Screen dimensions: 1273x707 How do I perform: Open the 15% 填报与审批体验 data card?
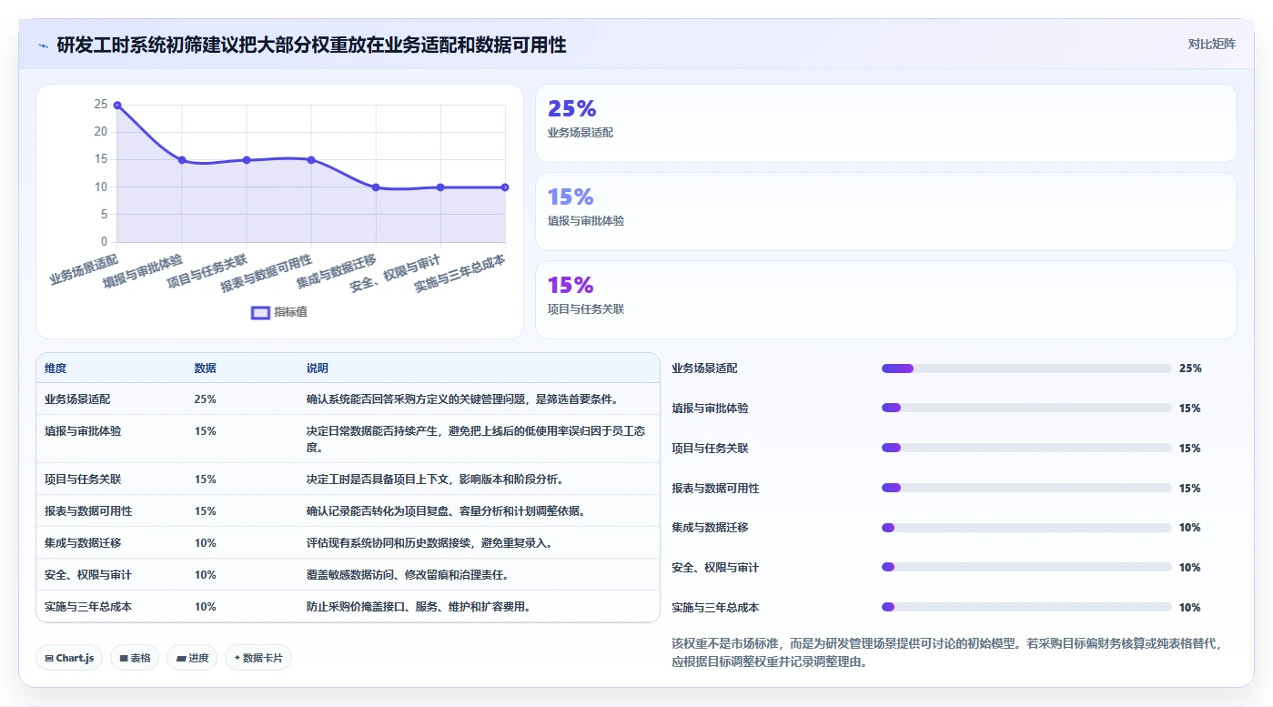tap(886, 212)
